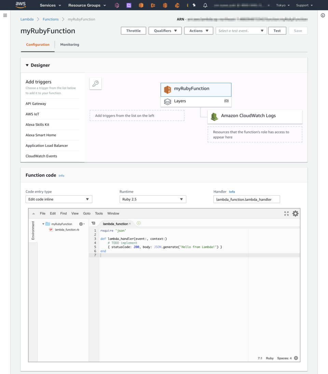328x374 pixels.
Task: Click the info icon at top right
Action: click(323, 15)
